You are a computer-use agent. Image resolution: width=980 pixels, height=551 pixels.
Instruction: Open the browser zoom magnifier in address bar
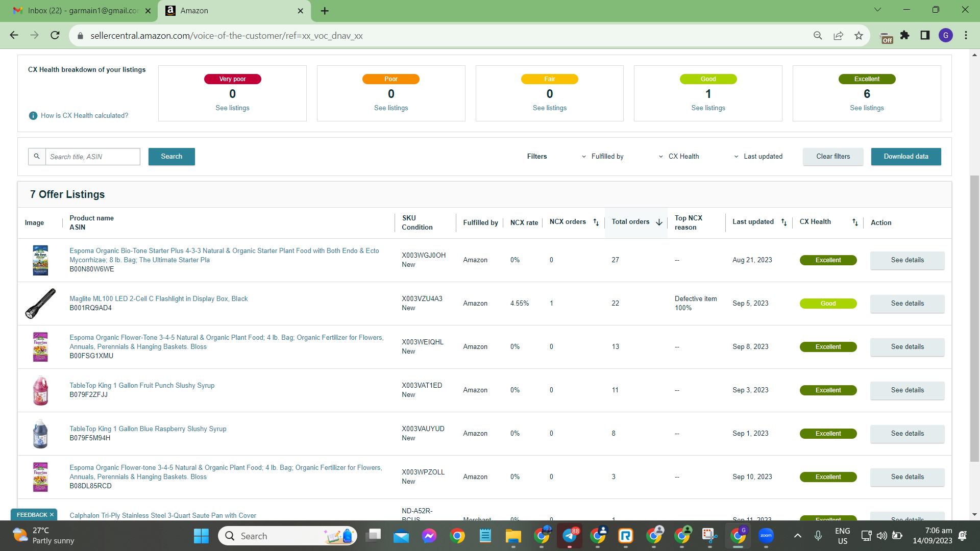coord(818,35)
